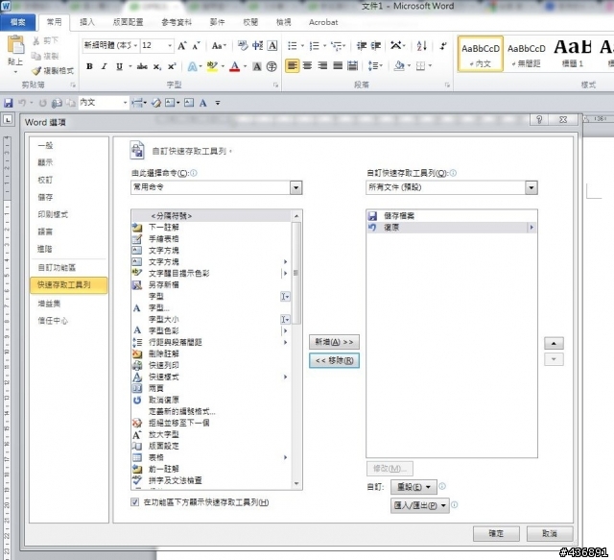Select 自訂功能區 in options sidebar
The width and height of the screenshot is (614, 560).
57,267
